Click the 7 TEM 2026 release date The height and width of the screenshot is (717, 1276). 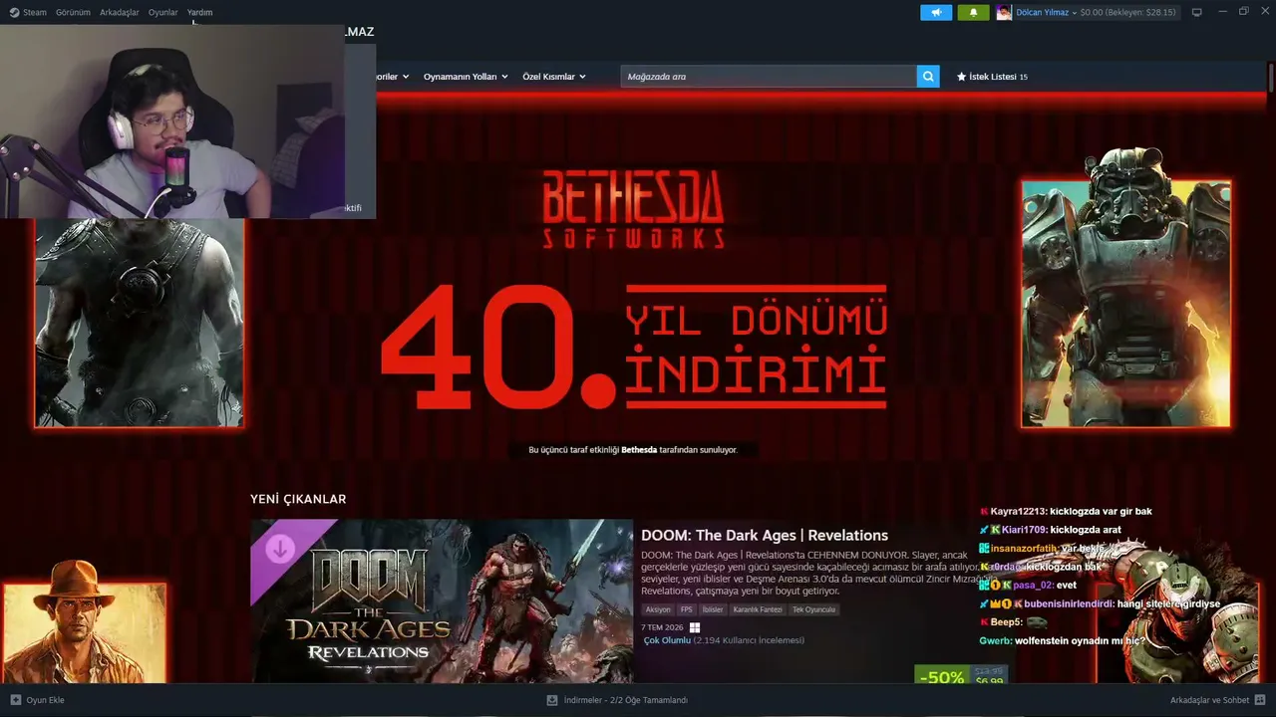coord(662,627)
